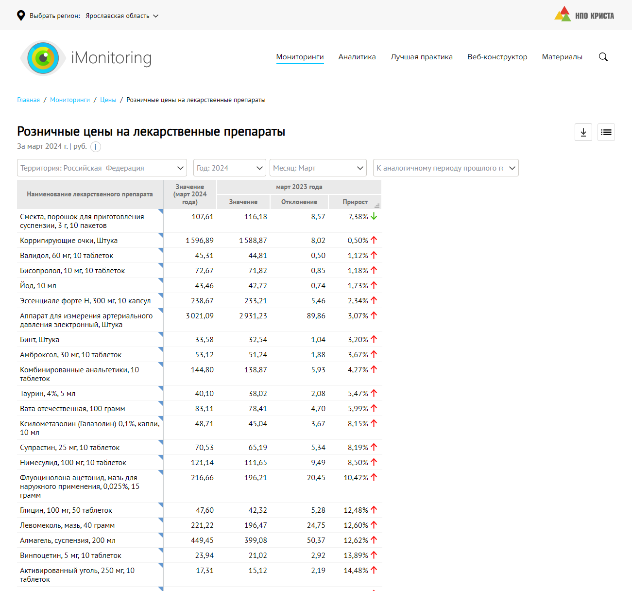Viewport: 632px width, 591px height.
Task: Sort by Отклонение column header
Action: click(x=299, y=202)
